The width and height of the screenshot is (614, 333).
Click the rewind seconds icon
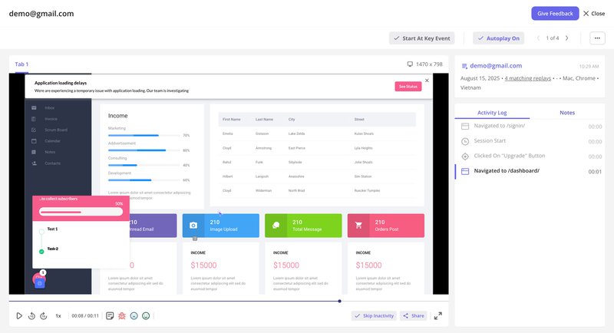(31, 315)
